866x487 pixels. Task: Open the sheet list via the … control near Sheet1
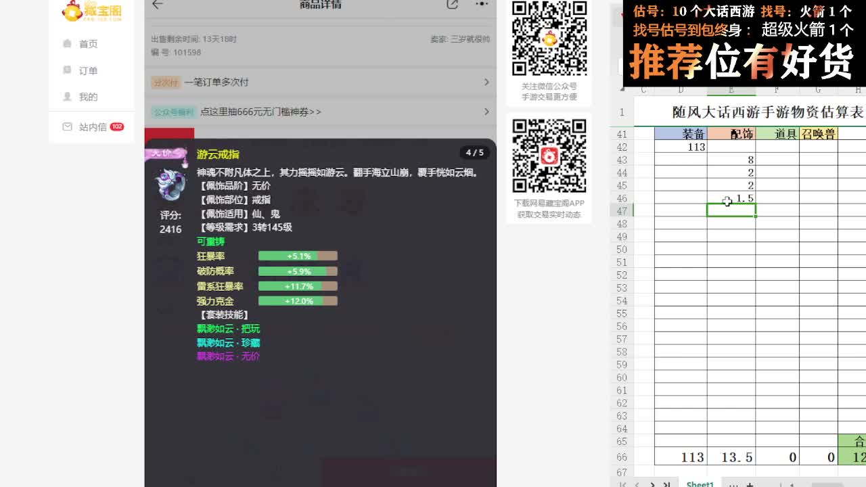(x=733, y=484)
